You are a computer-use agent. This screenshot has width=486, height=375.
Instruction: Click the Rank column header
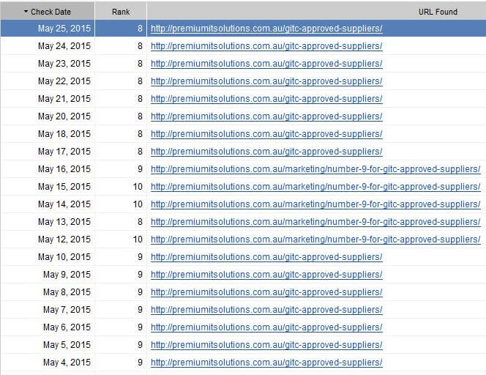click(x=121, y=12)
